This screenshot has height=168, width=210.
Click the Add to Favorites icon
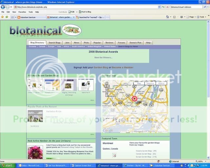pos(7,17)
